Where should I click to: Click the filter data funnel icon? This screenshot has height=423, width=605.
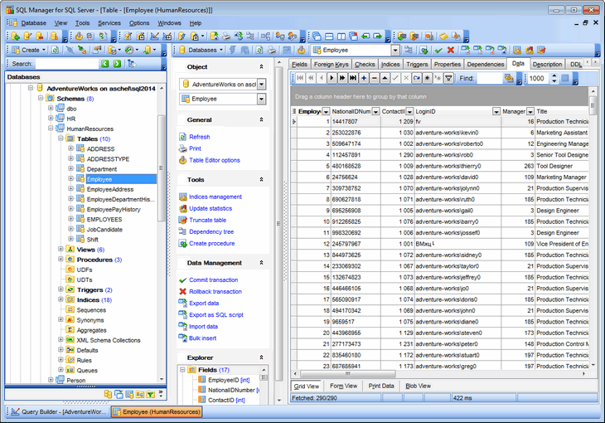(x=448, y=78)
